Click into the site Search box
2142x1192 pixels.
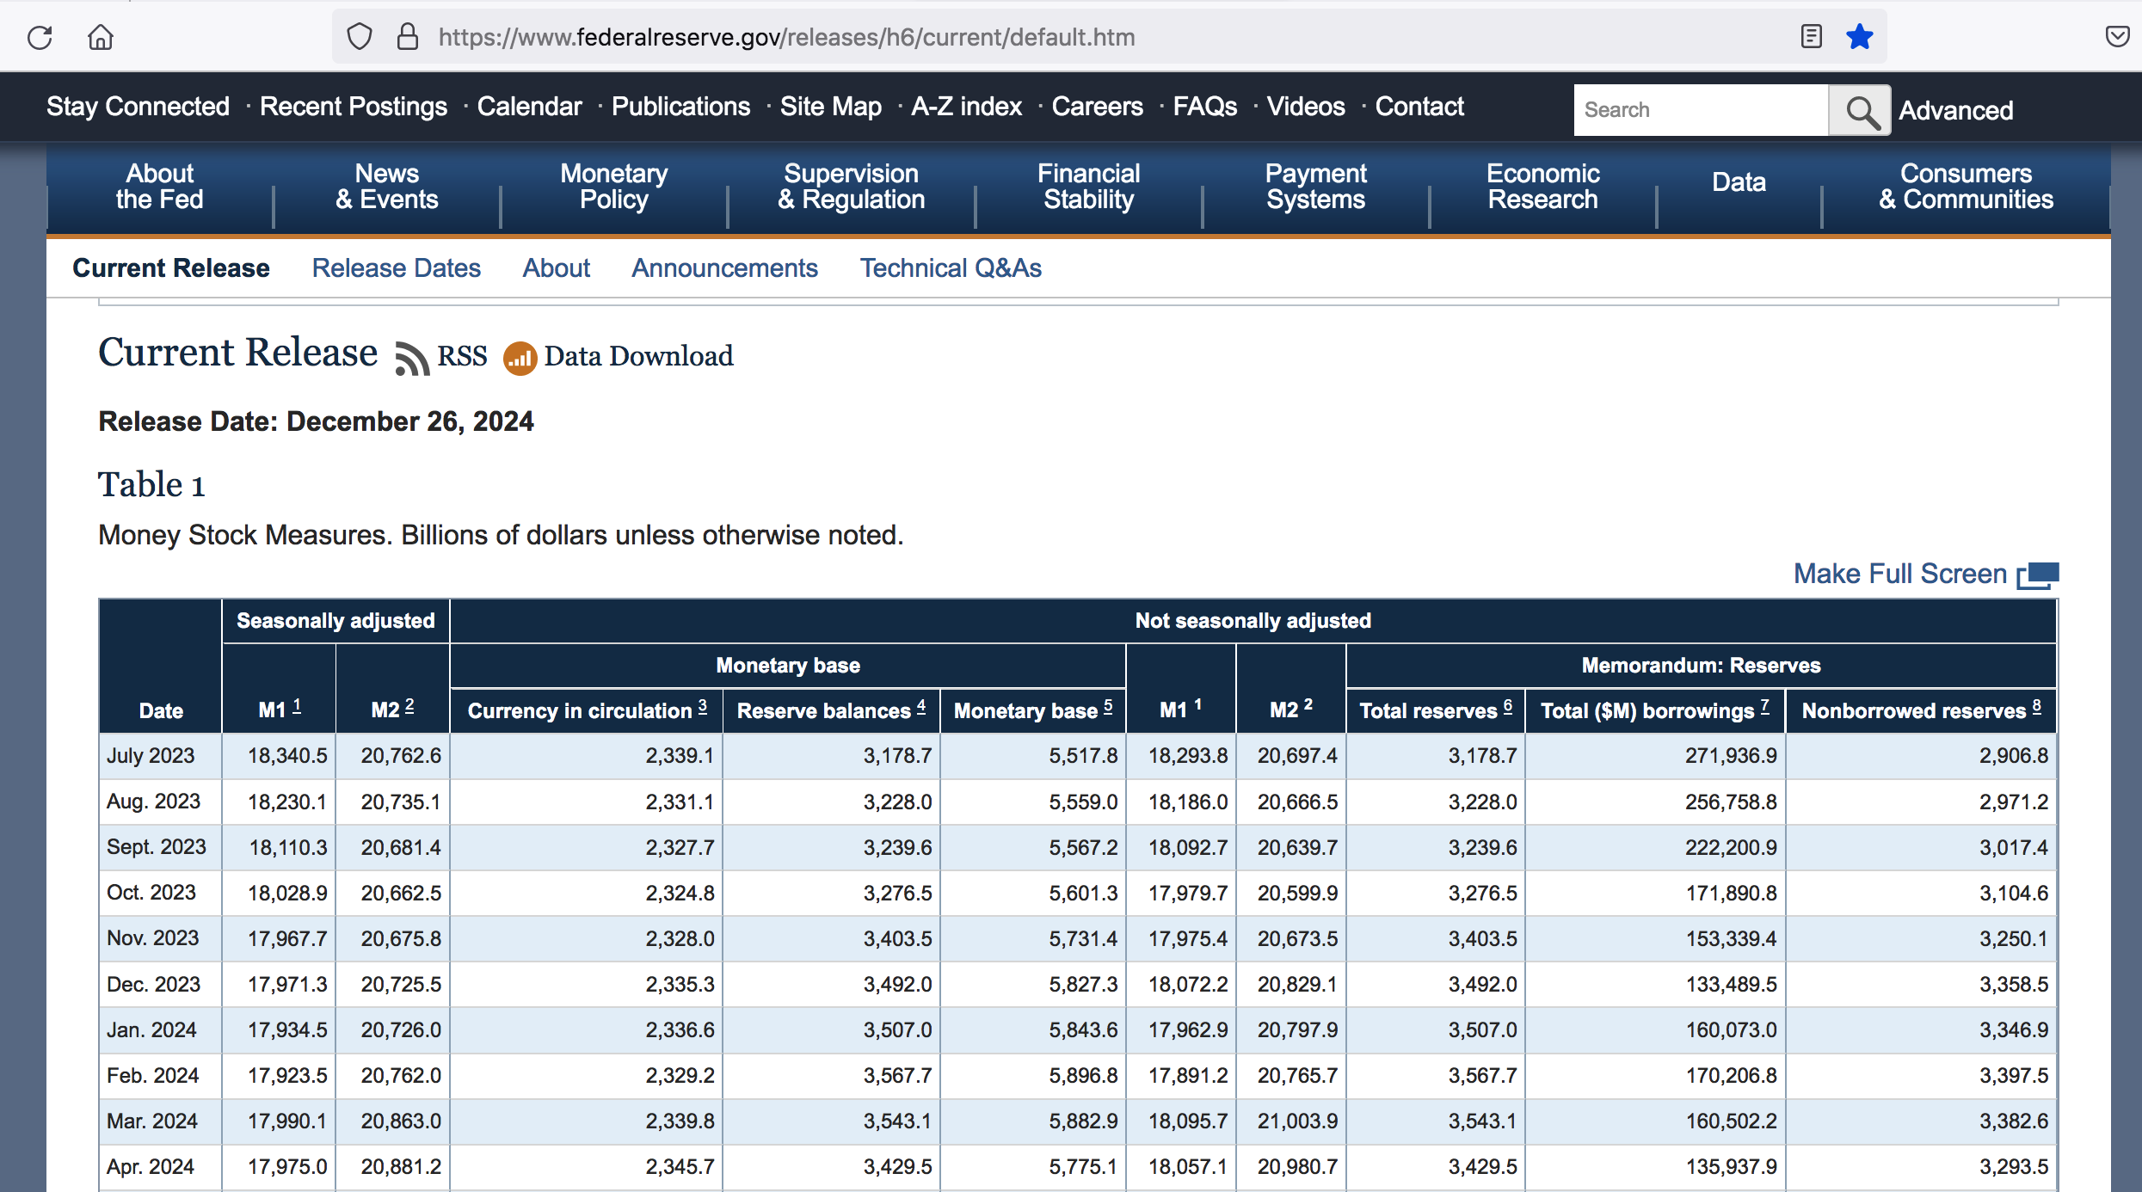pyautogui.click(x=1701, y=110)
